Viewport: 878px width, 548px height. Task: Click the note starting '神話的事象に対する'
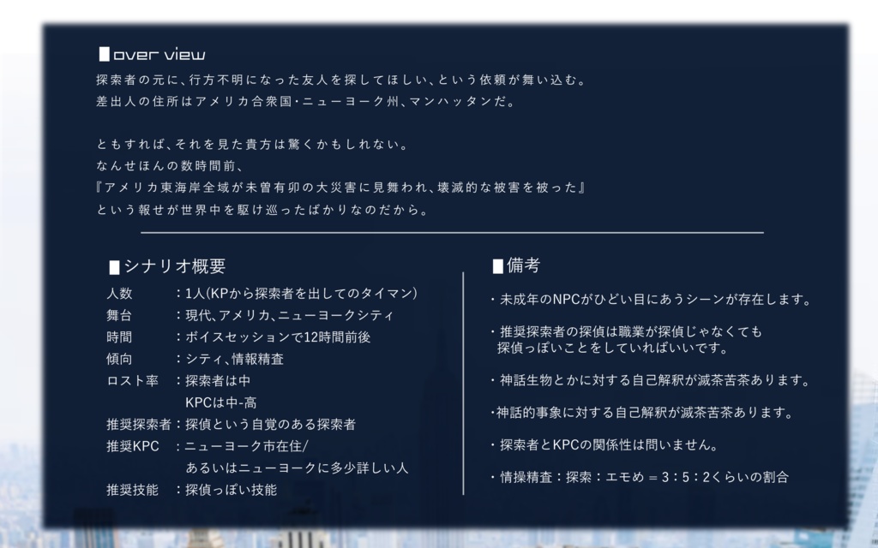tap(644, 413)
